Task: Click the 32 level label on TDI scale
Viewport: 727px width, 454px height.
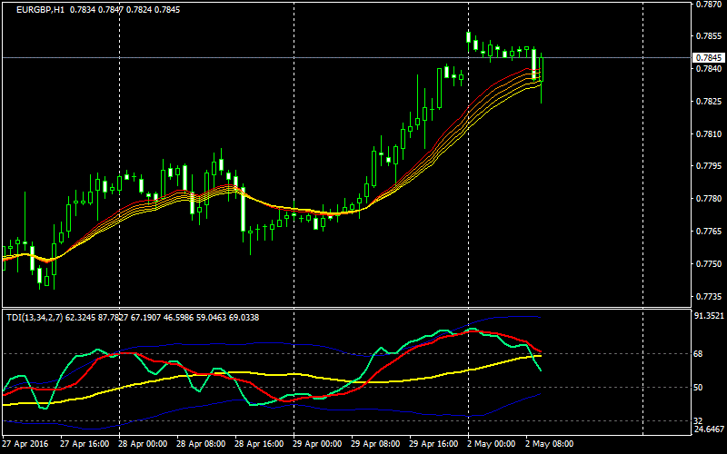Action: click(x=699, y=421)
